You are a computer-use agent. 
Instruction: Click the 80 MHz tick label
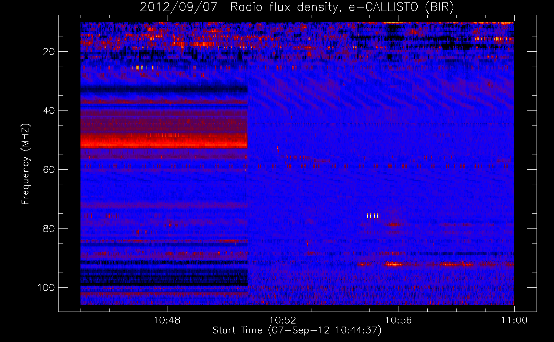click(x=49, y=229)
